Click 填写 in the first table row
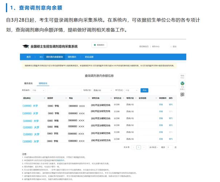The image size is (220, 182). pyautogui.click(x=171, y=104)
